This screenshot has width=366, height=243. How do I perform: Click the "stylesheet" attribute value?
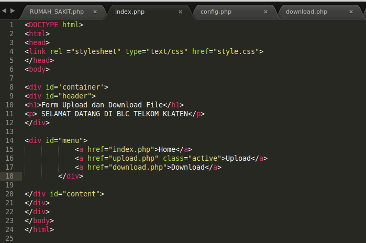[96, 51]
